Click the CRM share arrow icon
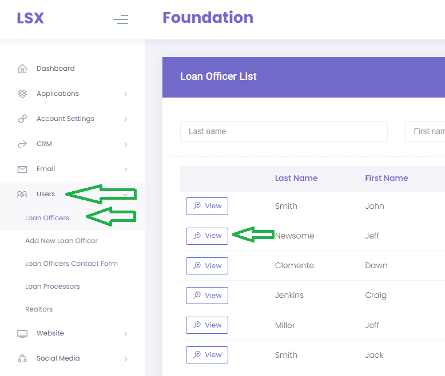Screen dimensions: 445x376 click(22, 144)
